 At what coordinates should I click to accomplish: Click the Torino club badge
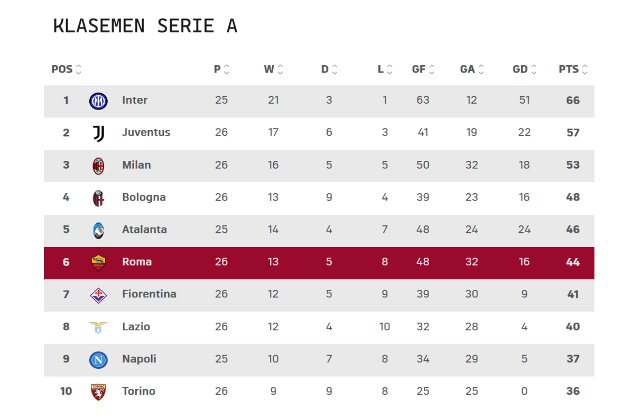coord(98,391)
